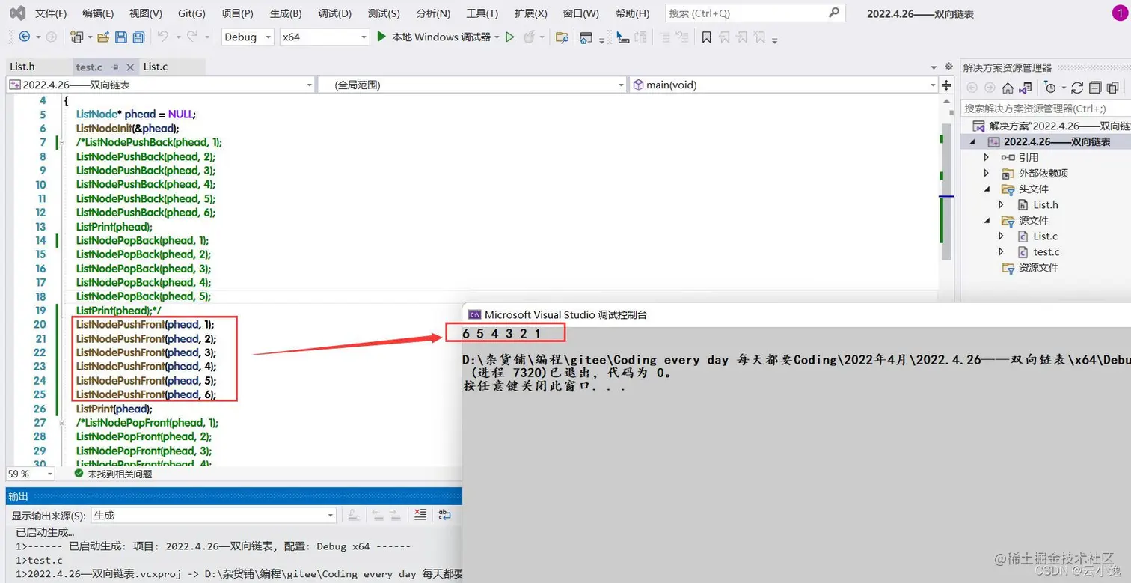The height and width of the screenshot is (583, 1131).
Task: Click the 未找到相关问题 status indicator
Action: [x=114, y=474]
